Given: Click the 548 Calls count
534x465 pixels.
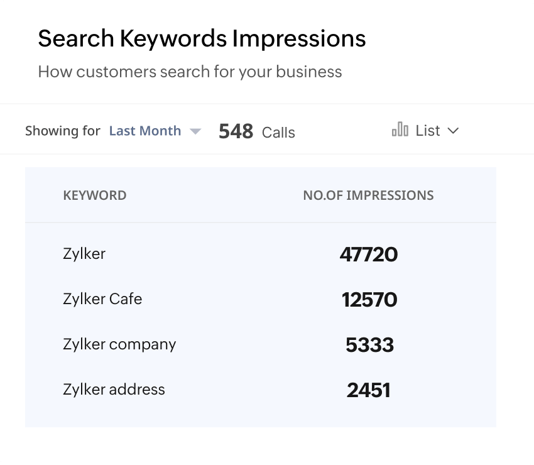Looking at the screenshot, I should click(236, 131).
